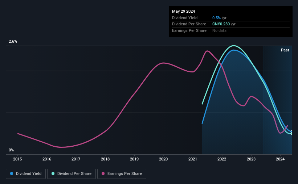Click the 2016 x-axis label
This screenshot has height=184, width=298.
point(47,159)
